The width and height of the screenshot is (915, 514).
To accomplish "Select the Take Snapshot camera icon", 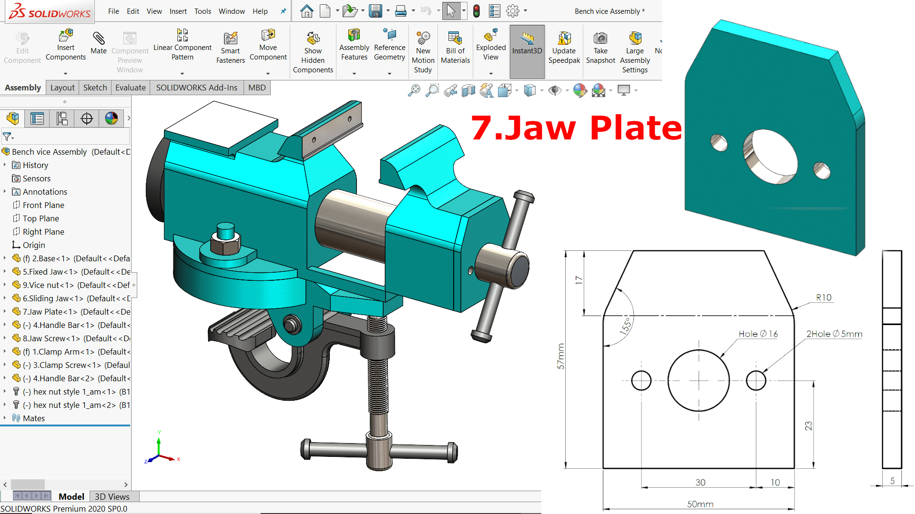I will click(600, 38).
